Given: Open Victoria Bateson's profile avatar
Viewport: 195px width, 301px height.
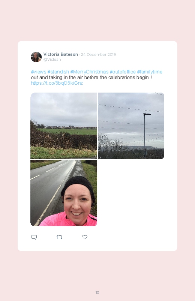Looking at the screenshot, I should tap(36, 57).
